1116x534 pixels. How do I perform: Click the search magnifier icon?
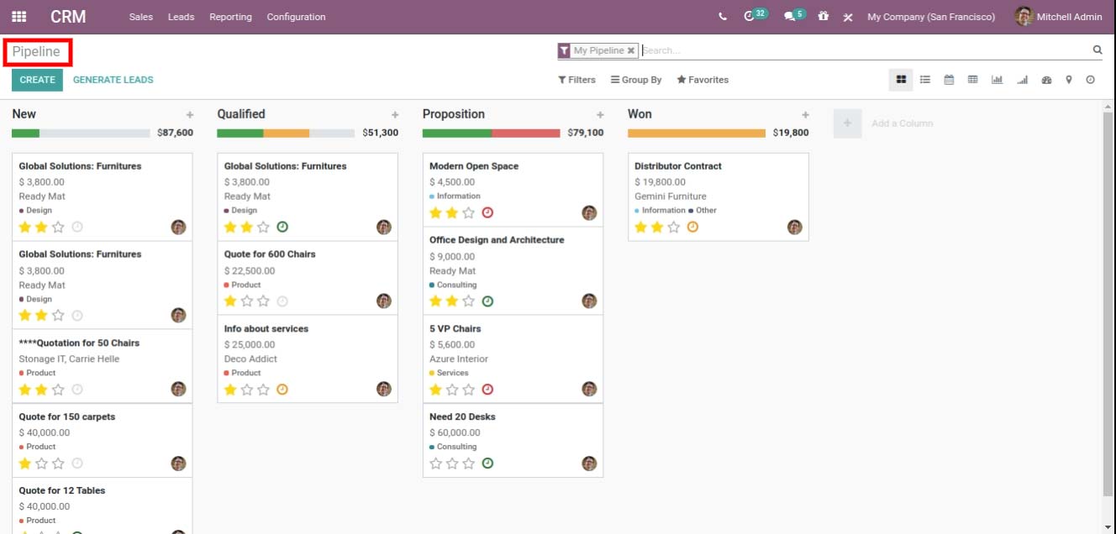point(1098,50)
